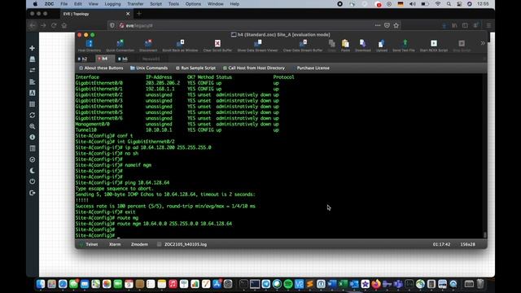The height and width of the screenshot is (293, 521).
Task: Click the EVE sidebar nodes icon
Action: coord(33,59)
